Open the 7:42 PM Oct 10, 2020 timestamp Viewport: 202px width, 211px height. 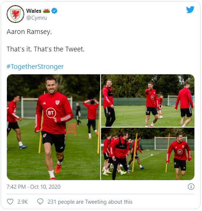click(33, 187)
